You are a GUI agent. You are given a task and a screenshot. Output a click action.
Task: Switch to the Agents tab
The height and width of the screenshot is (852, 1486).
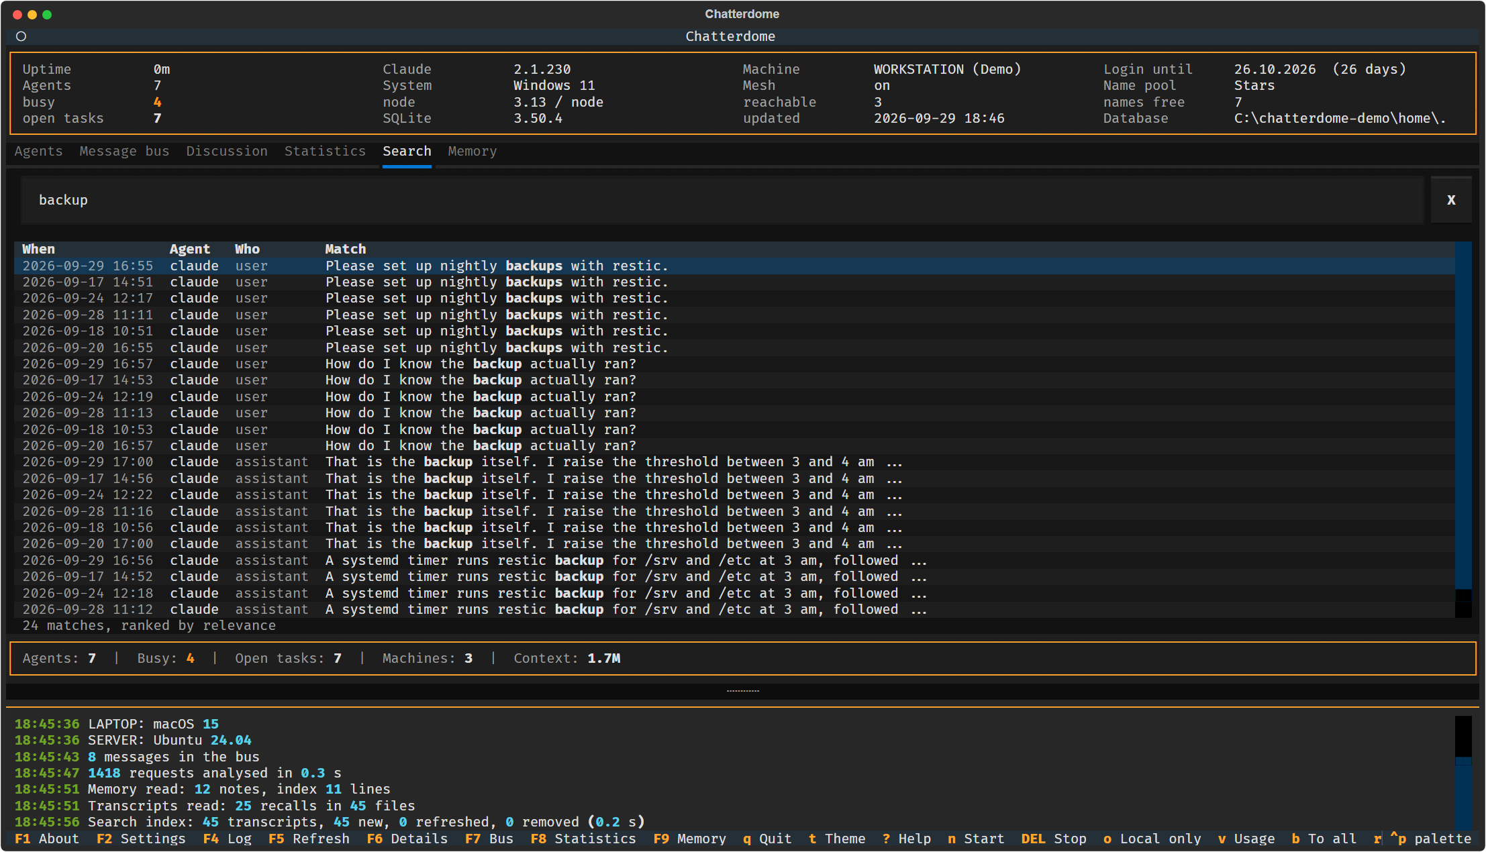point(38,152)
